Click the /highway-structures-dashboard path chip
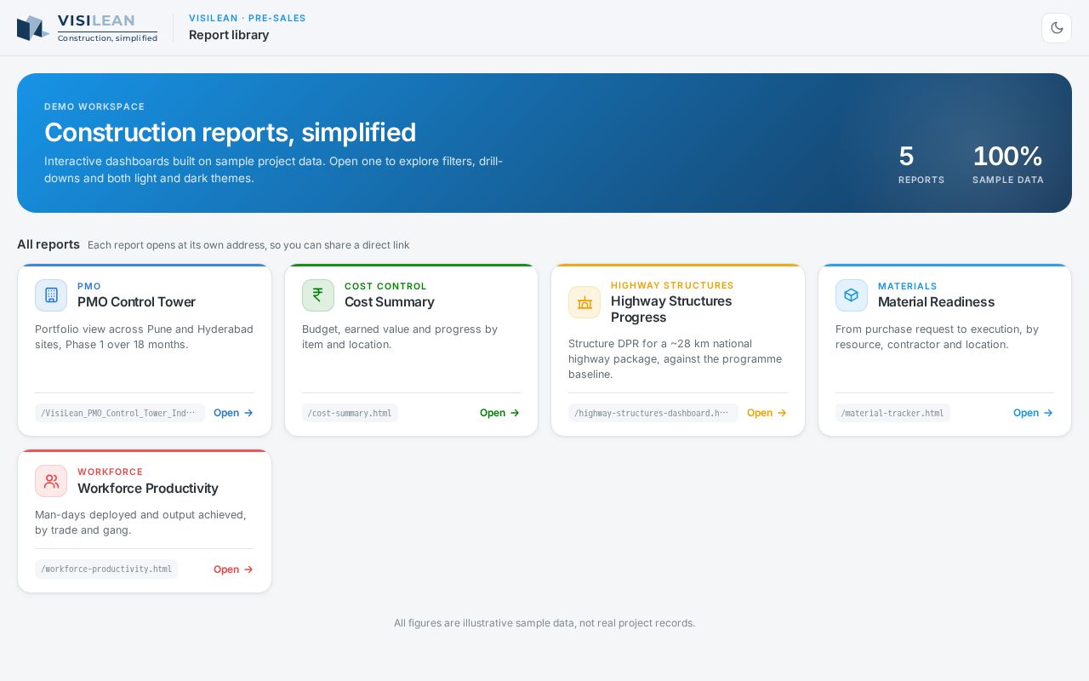Screen dimensions: 1089x681 point(653,413)
